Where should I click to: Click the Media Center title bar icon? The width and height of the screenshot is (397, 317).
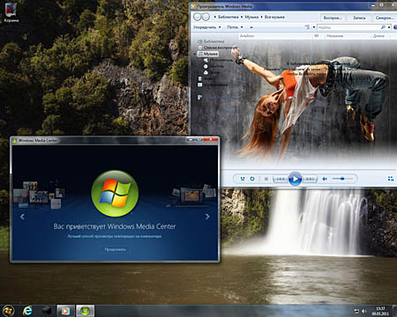(14, 141)
